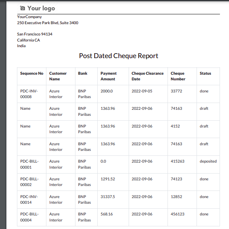Click the 'Status' column header
Viewport: 229px width, 229px height.
click(x=205, y=73)
